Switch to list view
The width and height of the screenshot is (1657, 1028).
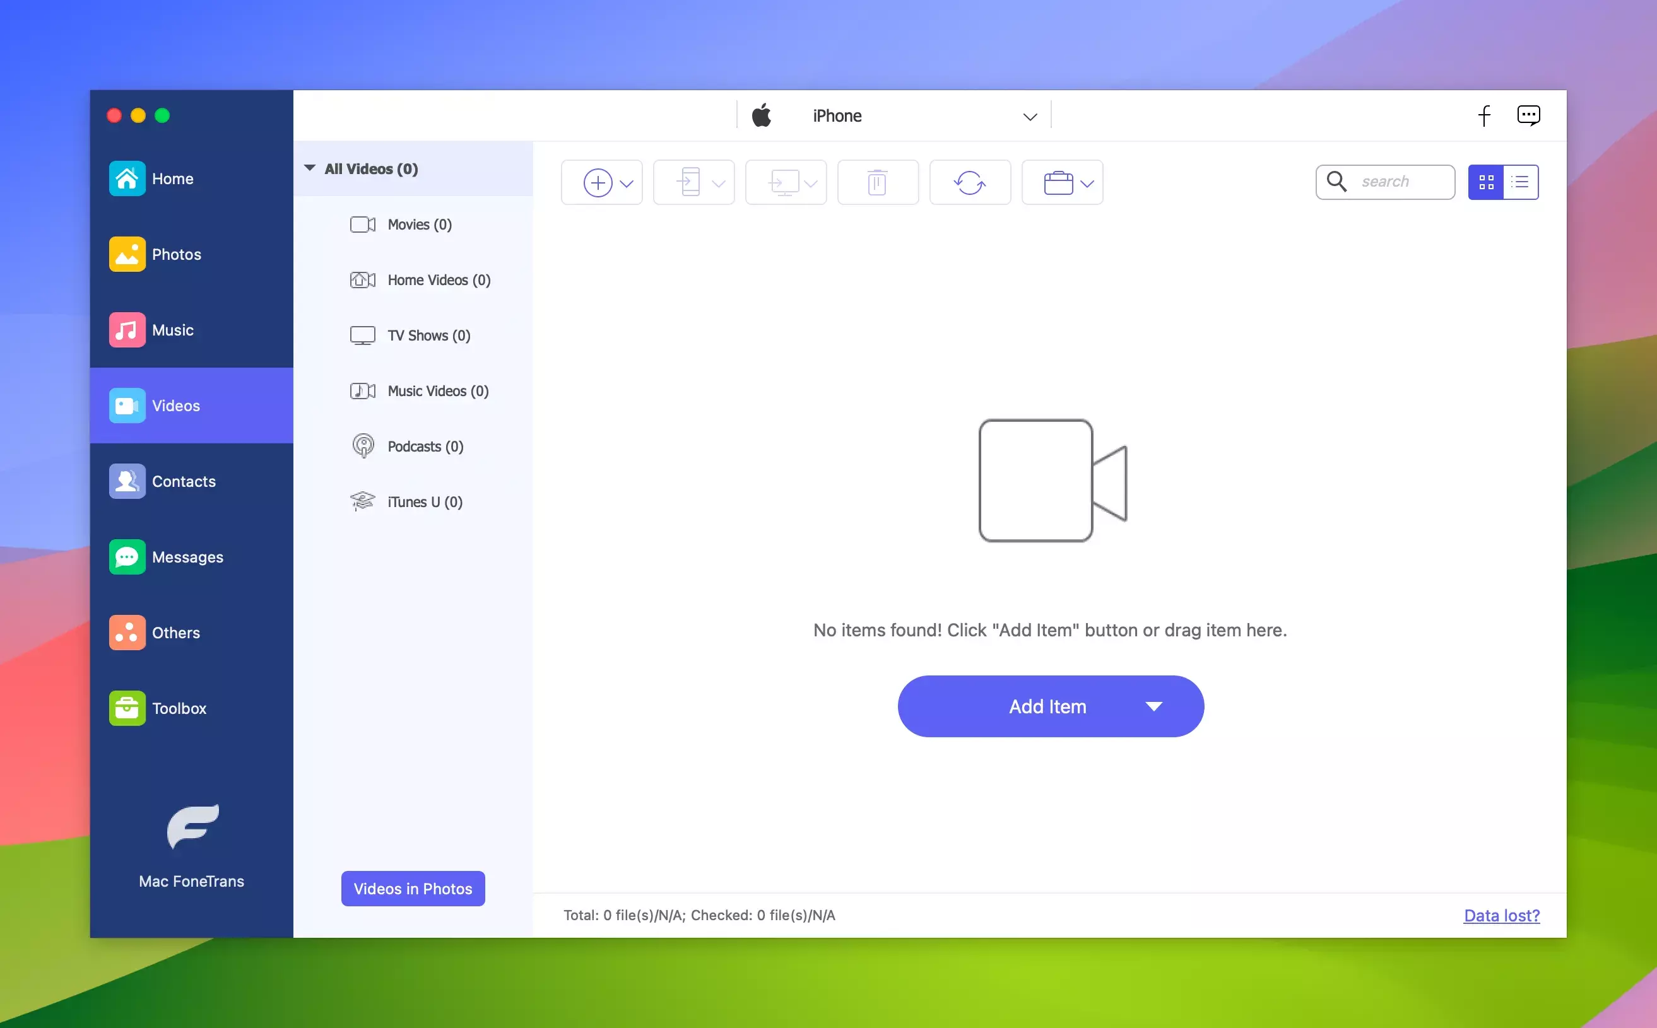(x=1520, y=182)
